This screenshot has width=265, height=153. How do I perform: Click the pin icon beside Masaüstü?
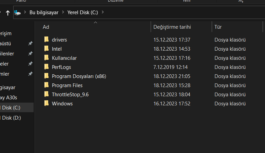click(x=30, y=44)
